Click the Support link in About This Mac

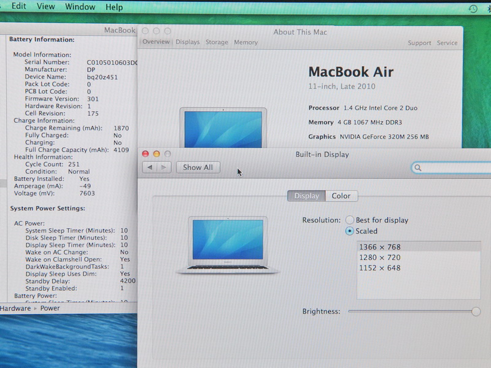tap(419, 43)
